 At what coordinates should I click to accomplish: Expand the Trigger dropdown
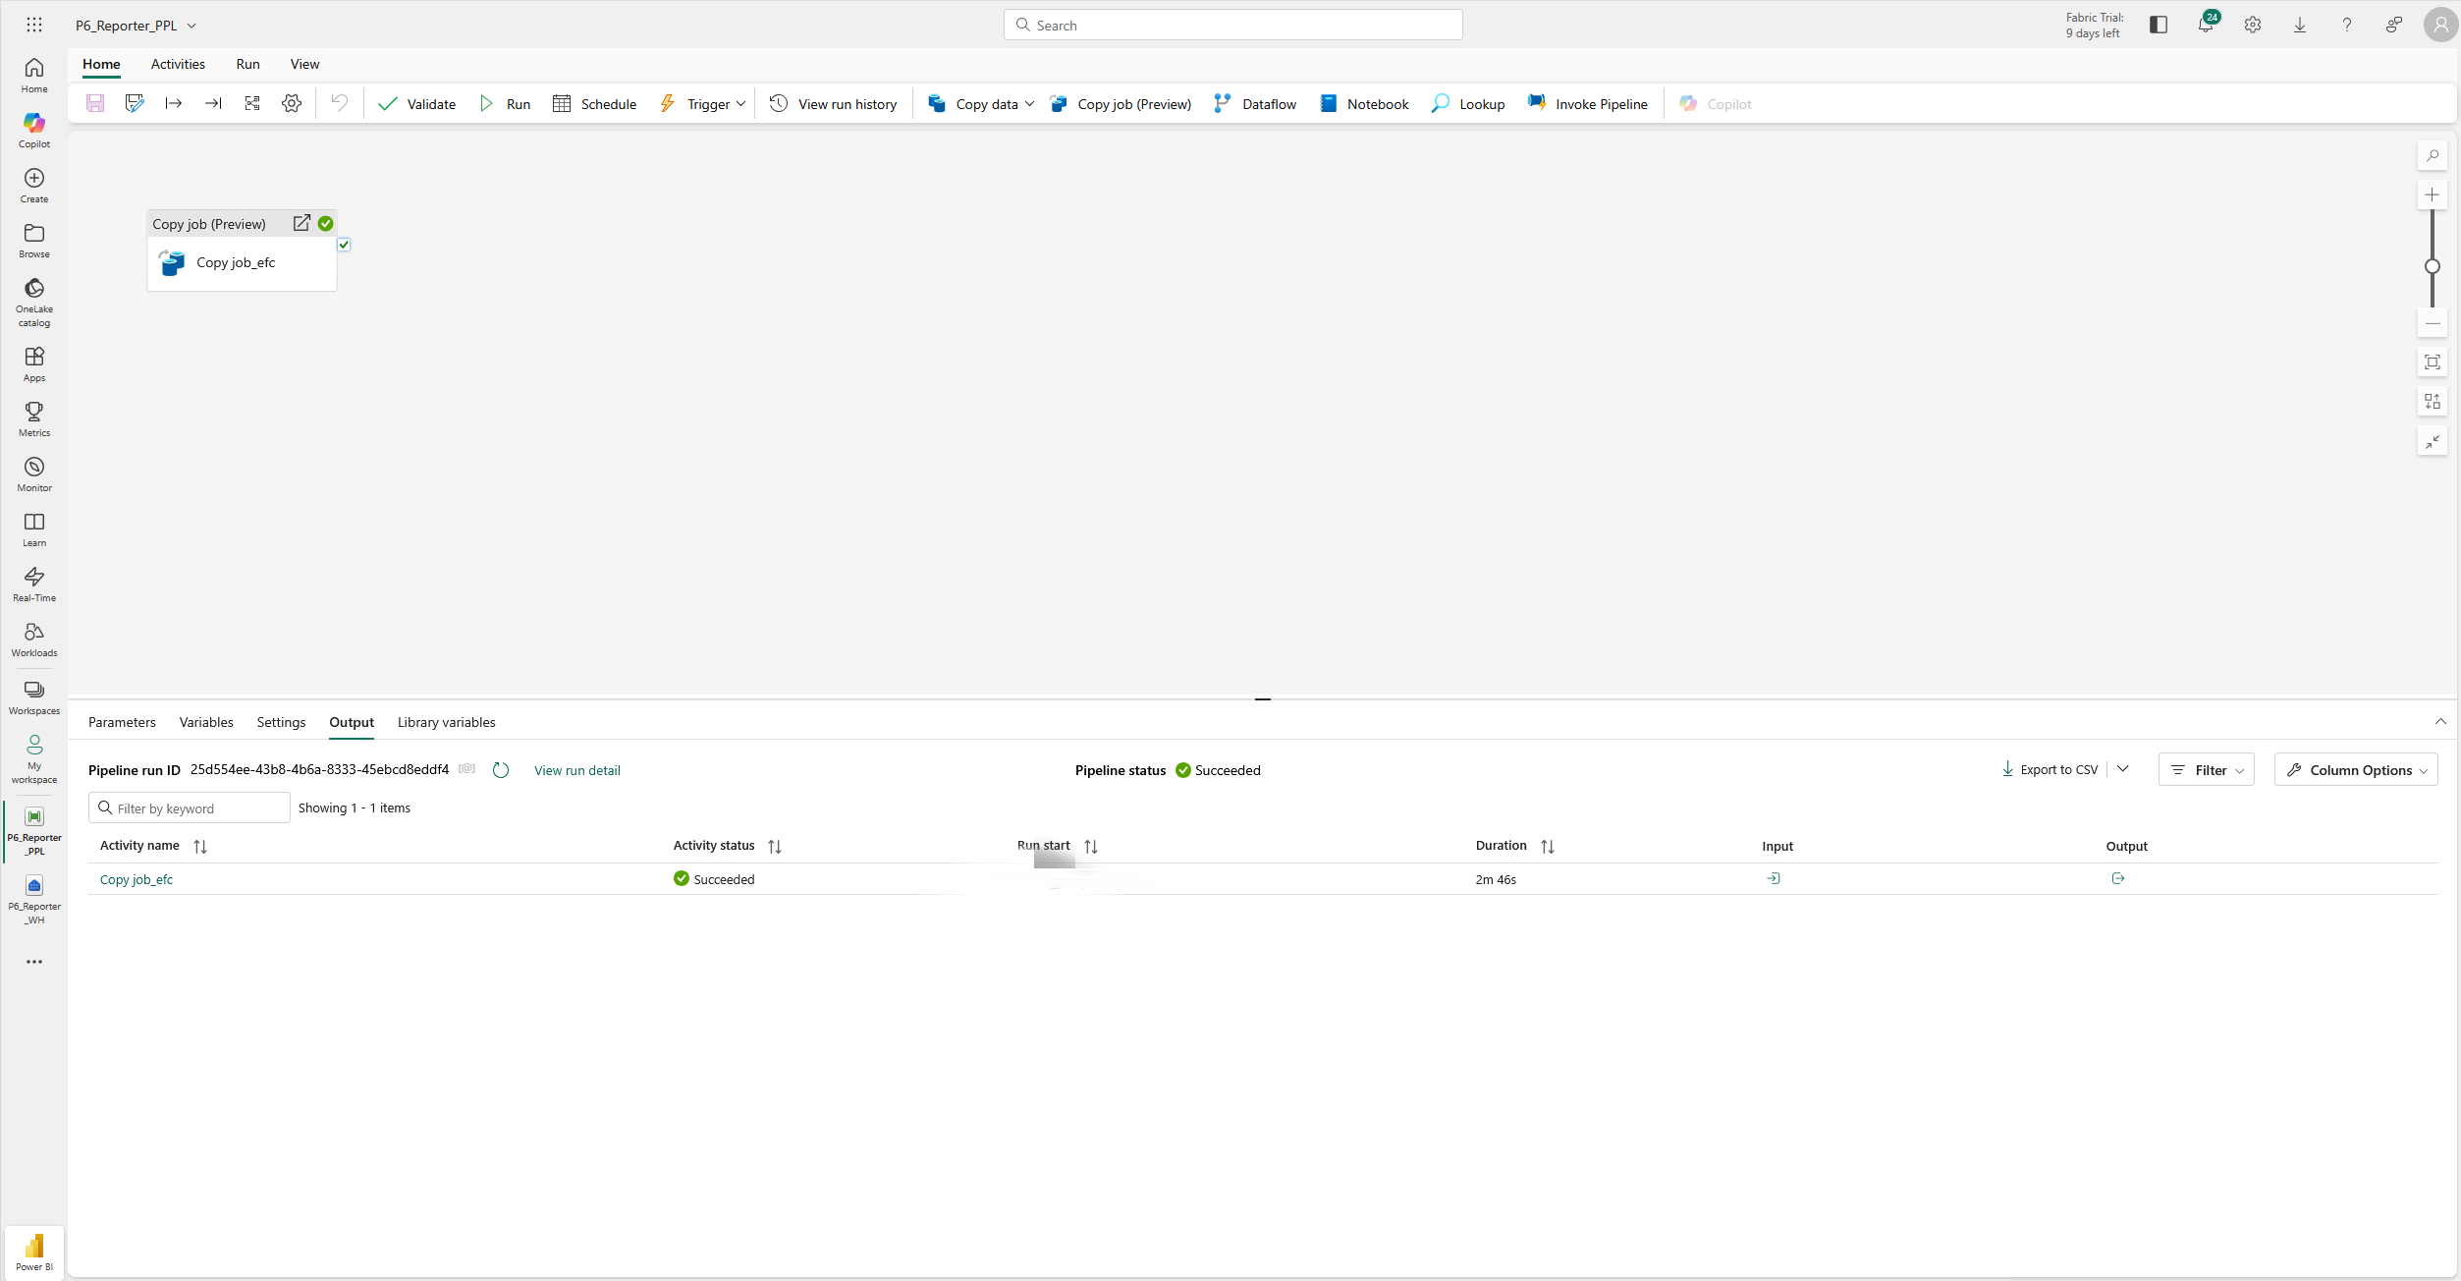(740, 104)
